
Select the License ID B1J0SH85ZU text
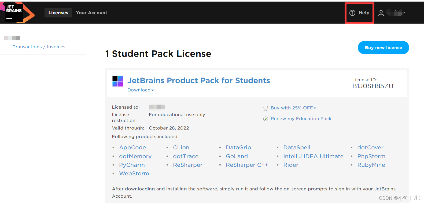click(373, 86)
